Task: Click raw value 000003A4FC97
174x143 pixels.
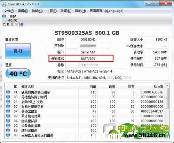Action: coord(152,111)
